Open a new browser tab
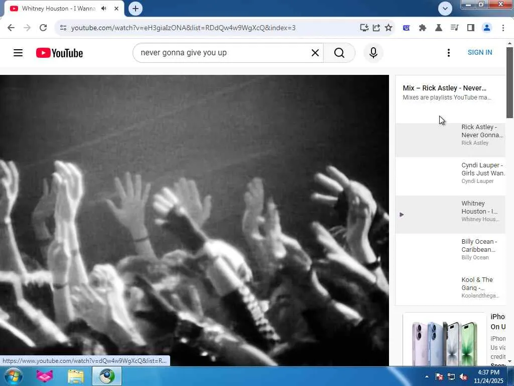Image resolution: width=514 pixels, height=386 pixels. [x=136, y=9]
